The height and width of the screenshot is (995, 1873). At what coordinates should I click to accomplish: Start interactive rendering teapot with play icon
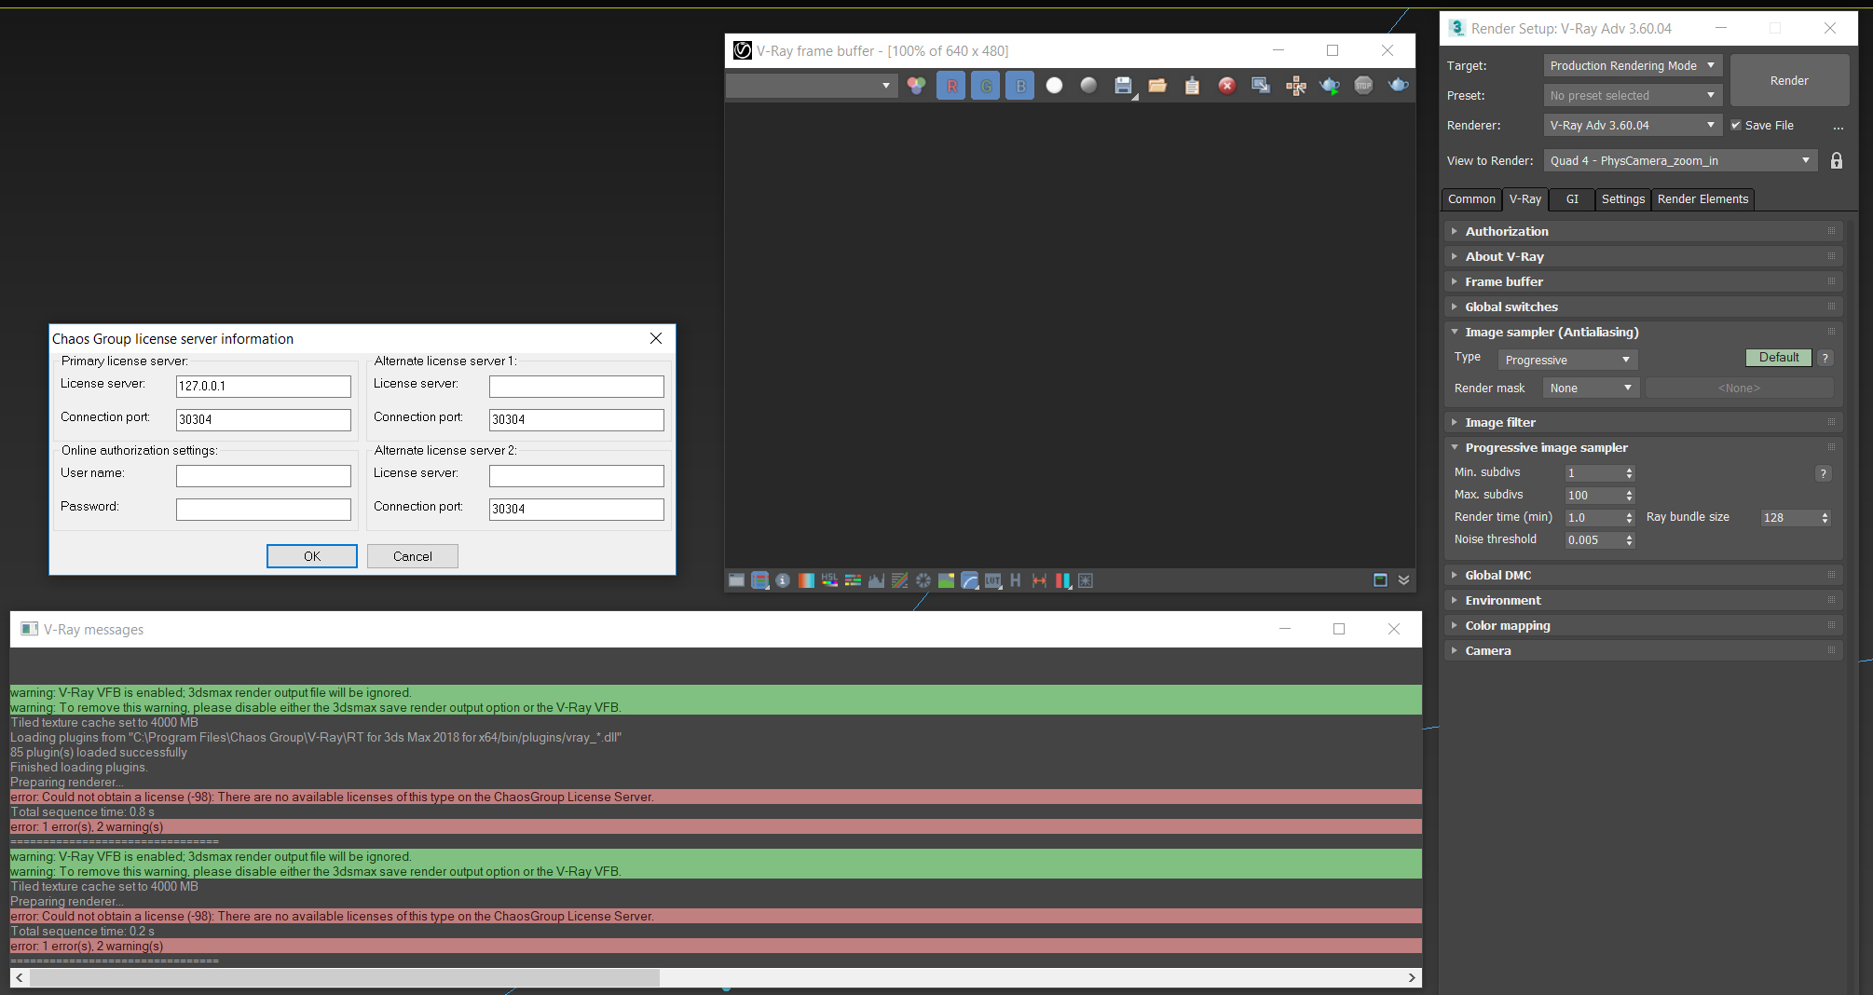1330,86
